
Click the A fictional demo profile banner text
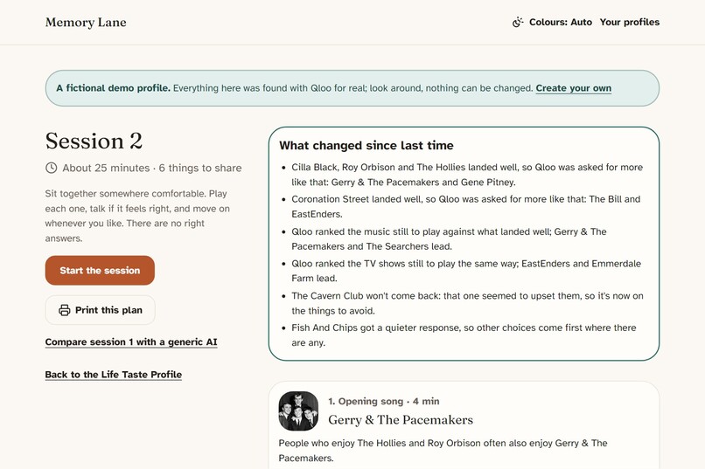tap(333, 88)
